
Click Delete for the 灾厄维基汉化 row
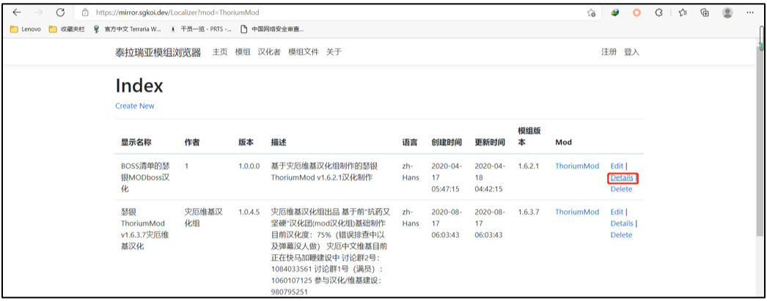pyautogui.click(x=621, y=235)
